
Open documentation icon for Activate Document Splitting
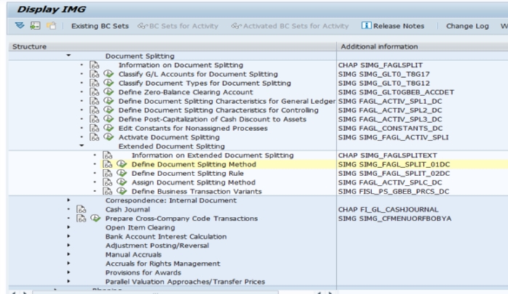click(x=94, y=137)
